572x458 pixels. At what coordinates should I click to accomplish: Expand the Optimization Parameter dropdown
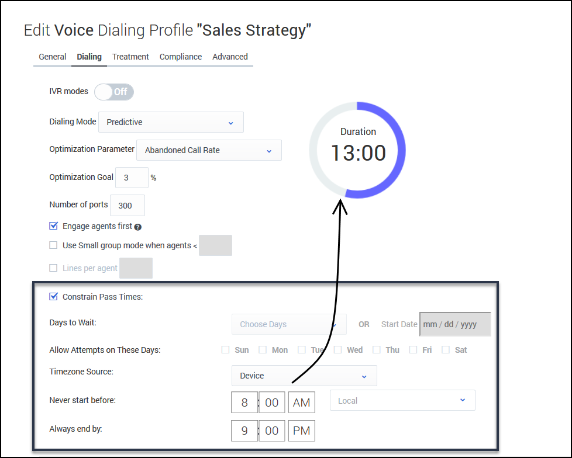coord(209,150)
